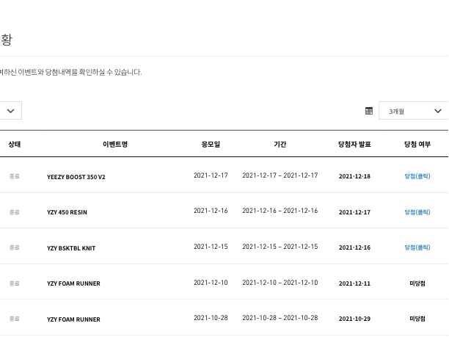The height and width of the screenshot is (337, 449).
Task: Click period 2021-12-16 – 2021-12-16
Action: [x=280, y=211]
